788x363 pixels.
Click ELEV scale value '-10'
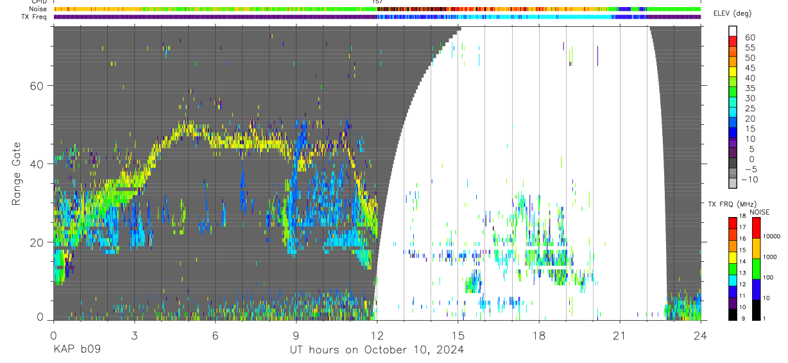pos(749,180)
